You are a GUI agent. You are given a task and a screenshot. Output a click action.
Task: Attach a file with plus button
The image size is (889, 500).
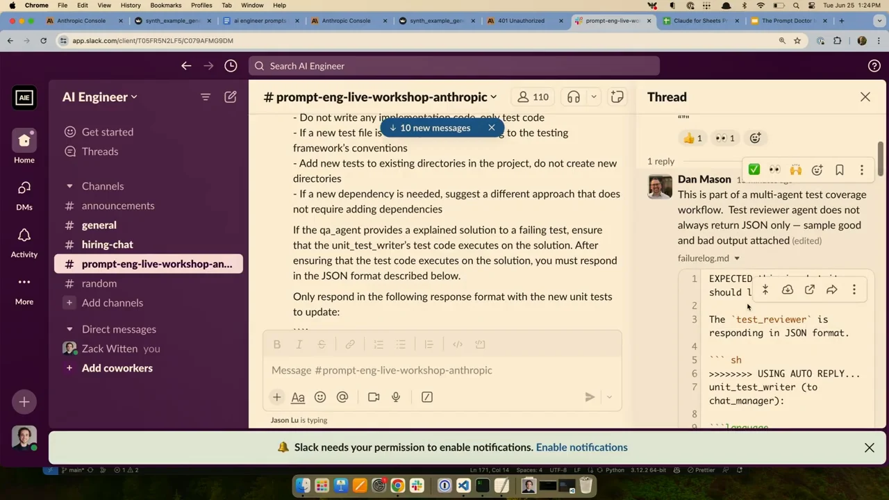tap(276, 397)
